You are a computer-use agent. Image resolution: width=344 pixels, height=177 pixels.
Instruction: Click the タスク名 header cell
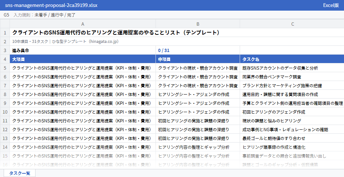[292, 59]
